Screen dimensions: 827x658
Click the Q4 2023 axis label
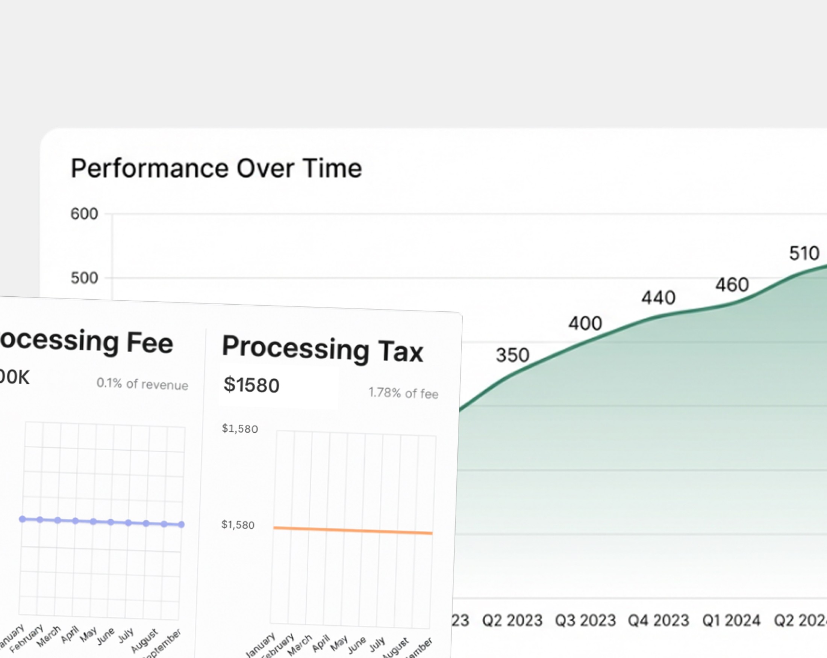[658, 620]
